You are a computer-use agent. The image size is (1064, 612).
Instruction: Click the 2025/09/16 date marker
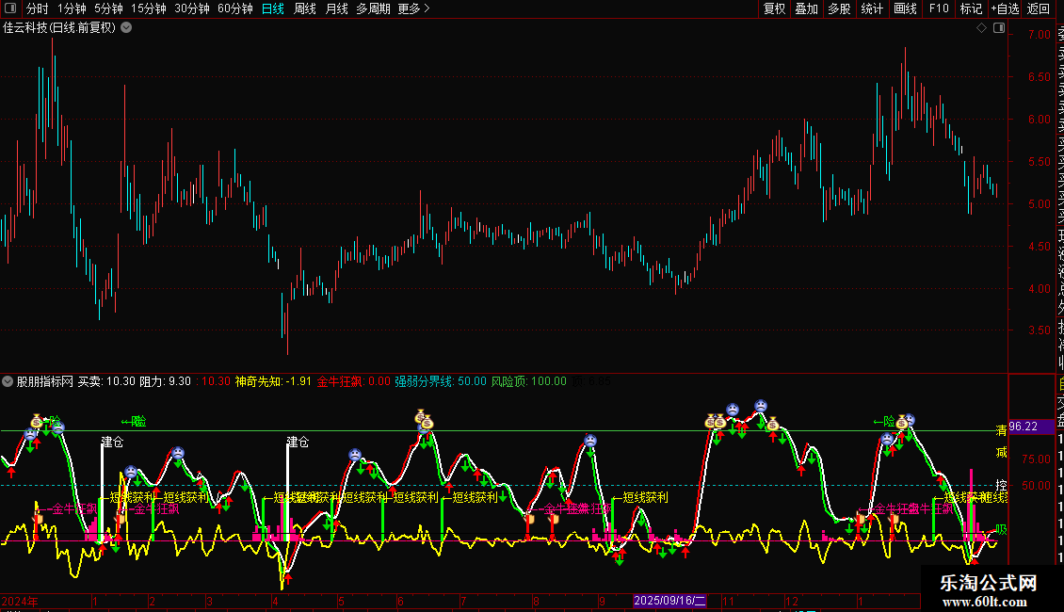click(x=669, y=601)
